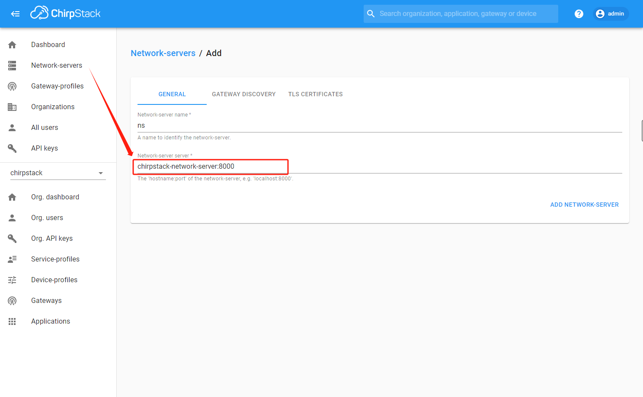Open the admin account menu

tap(611, 14)
